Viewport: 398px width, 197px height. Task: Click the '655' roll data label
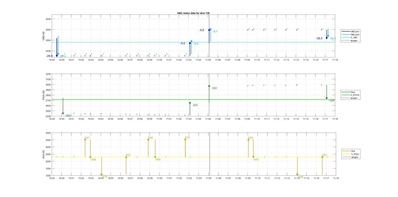150,138
